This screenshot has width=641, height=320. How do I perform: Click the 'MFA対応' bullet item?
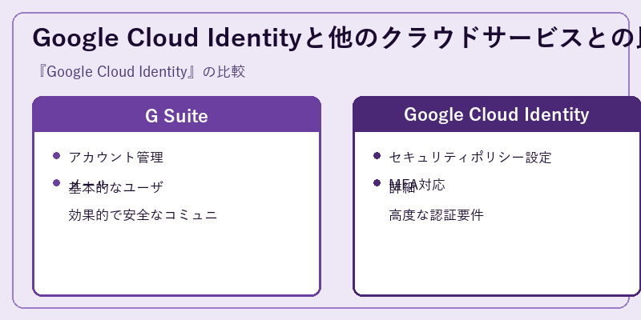tap(417, 185)
